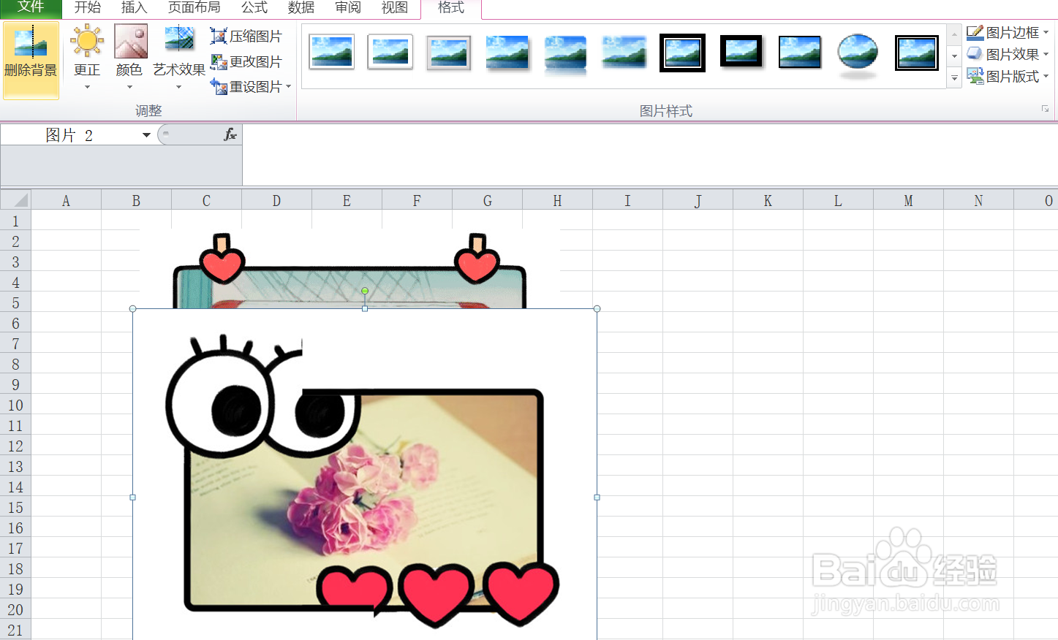Select column N header
This screenshot has width=1058, height=640.
coord(978,201)
